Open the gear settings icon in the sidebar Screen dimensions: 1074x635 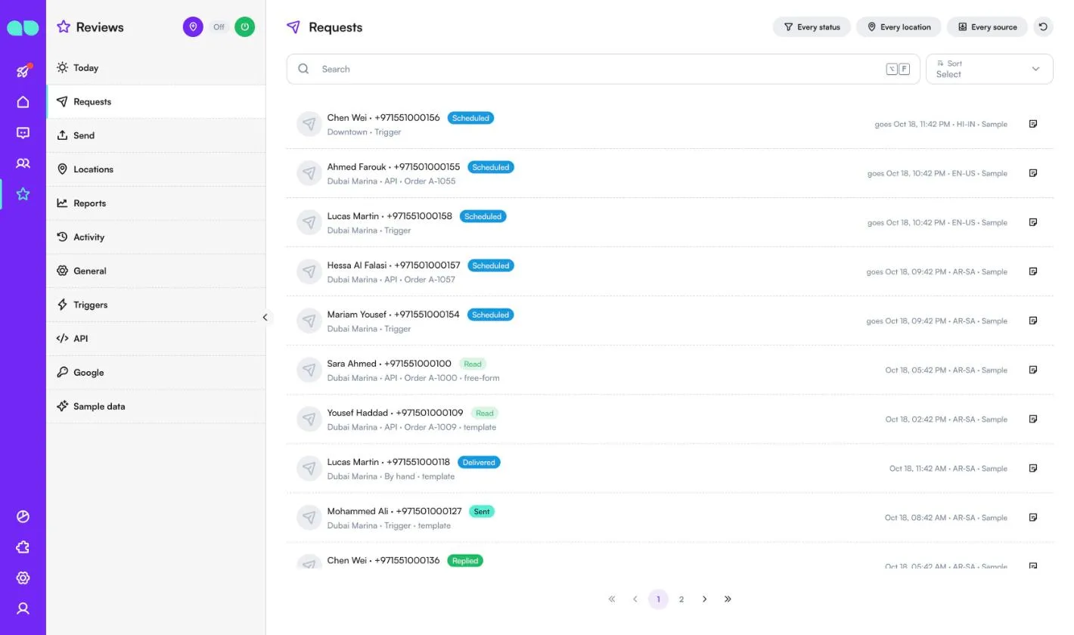[23, 578]
